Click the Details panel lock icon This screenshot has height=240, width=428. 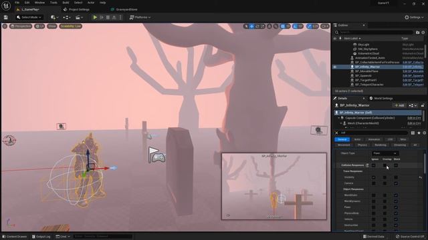point(423,105)
